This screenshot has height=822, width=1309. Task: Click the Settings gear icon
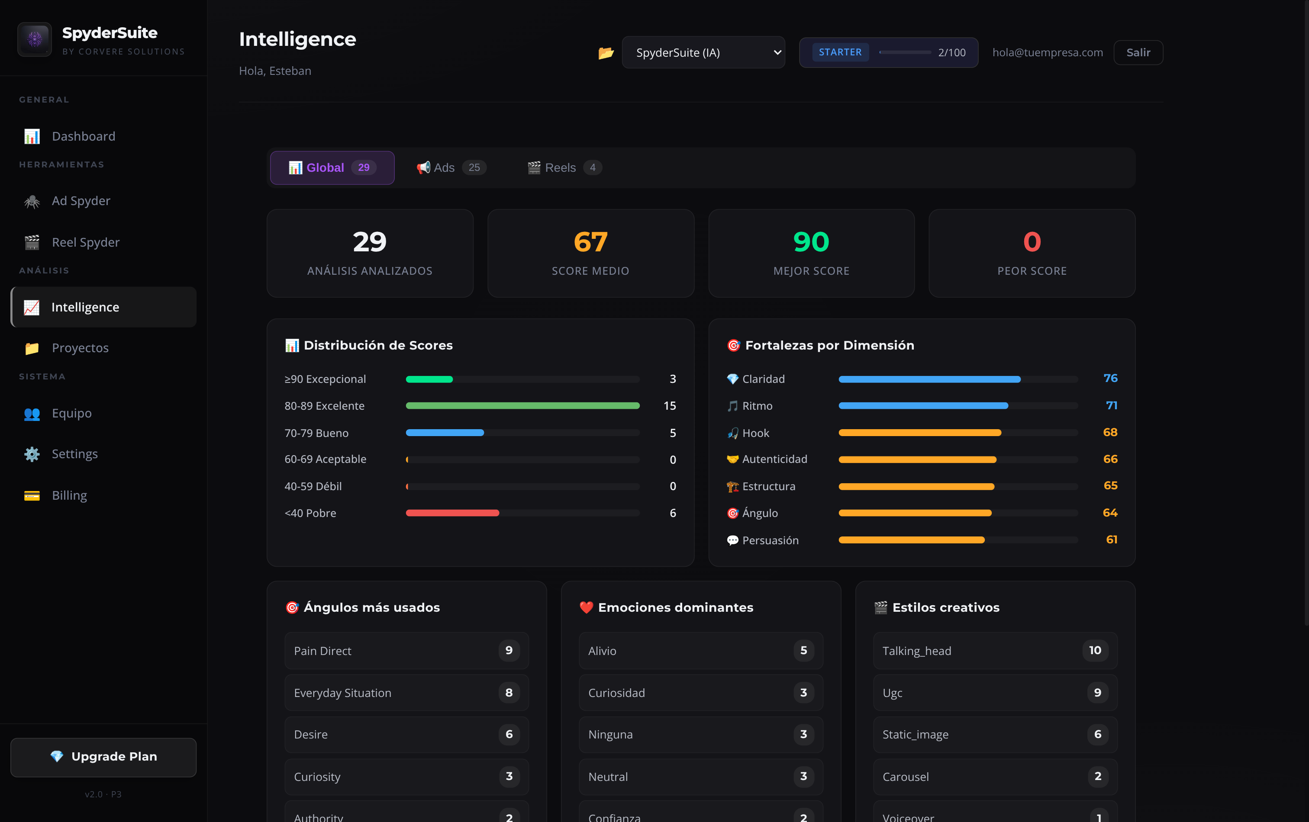tap(32, 454)
